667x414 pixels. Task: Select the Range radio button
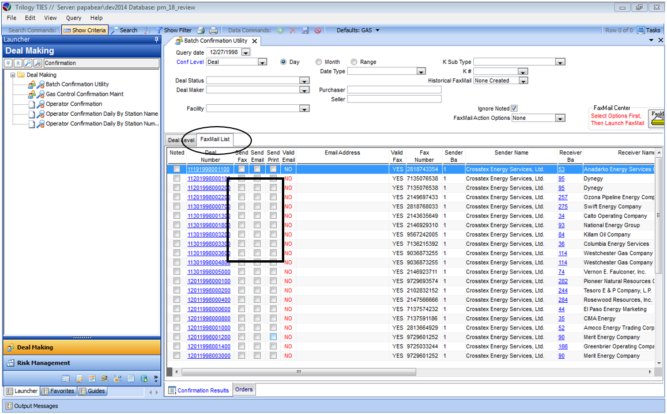354,62
